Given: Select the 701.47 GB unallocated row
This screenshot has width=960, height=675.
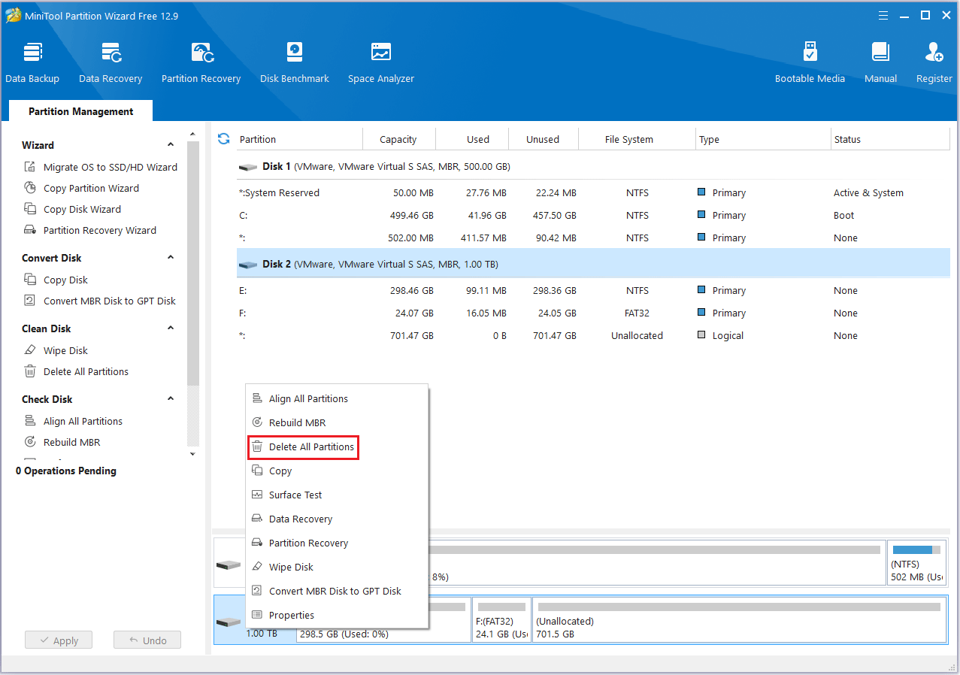Looking at the screenshot, I should 592,335.
